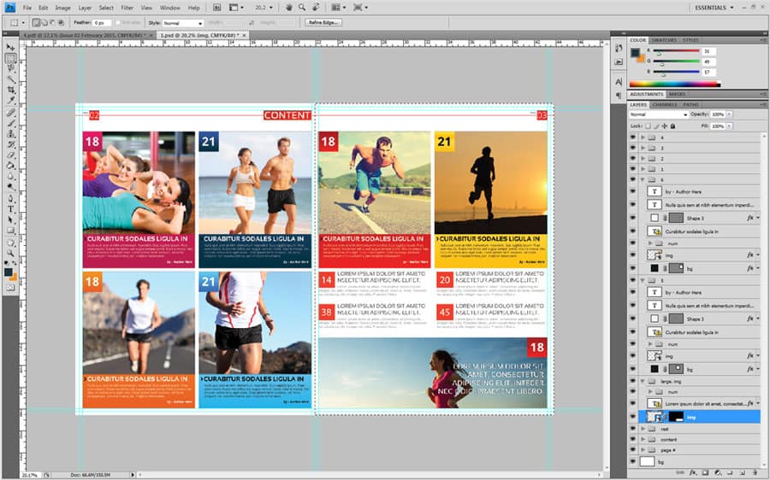Click the foreground color swatch in Color panel
The width and height of the screenshot is (770, 480).
click(x=636, y=52)
